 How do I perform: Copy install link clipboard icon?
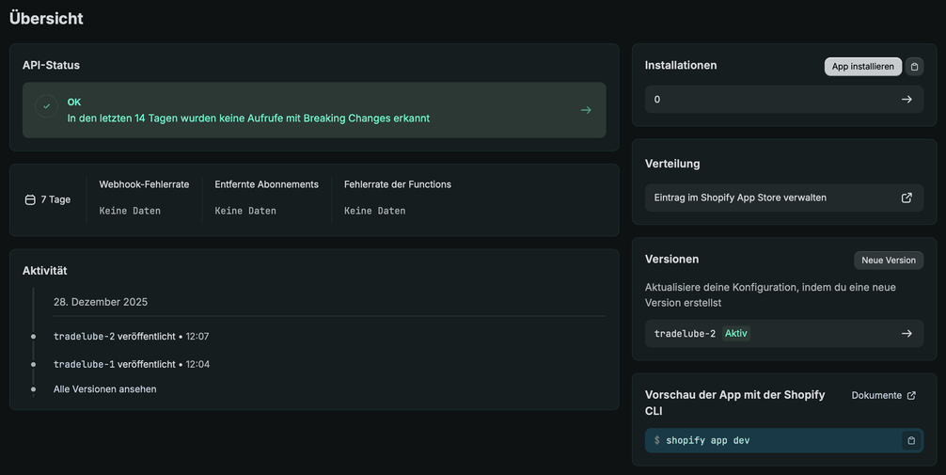[x=914, y=67]
